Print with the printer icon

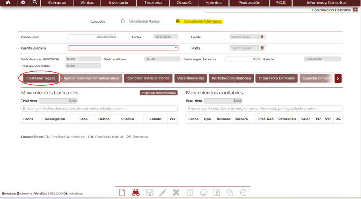click(204, 193)
